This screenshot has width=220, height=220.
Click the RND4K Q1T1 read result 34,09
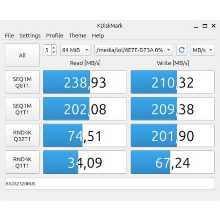(85, 162)
